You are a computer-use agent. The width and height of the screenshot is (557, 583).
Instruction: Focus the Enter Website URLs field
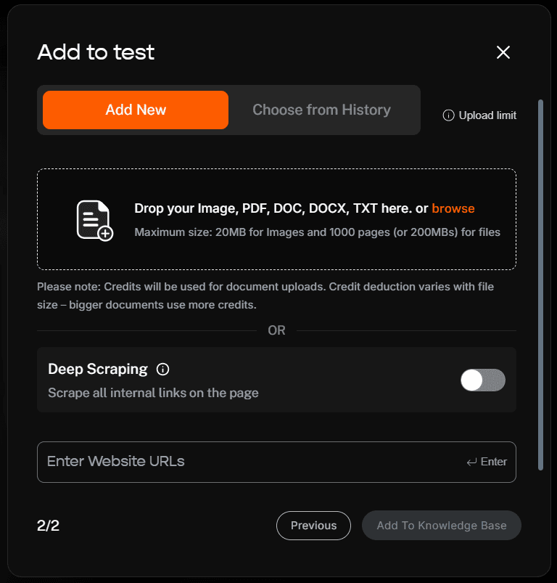point(247,462)
